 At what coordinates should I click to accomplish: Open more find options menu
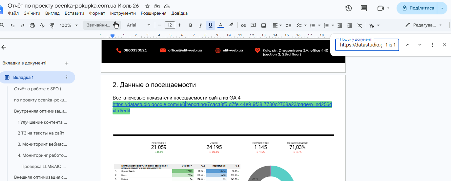click(432, 45)
